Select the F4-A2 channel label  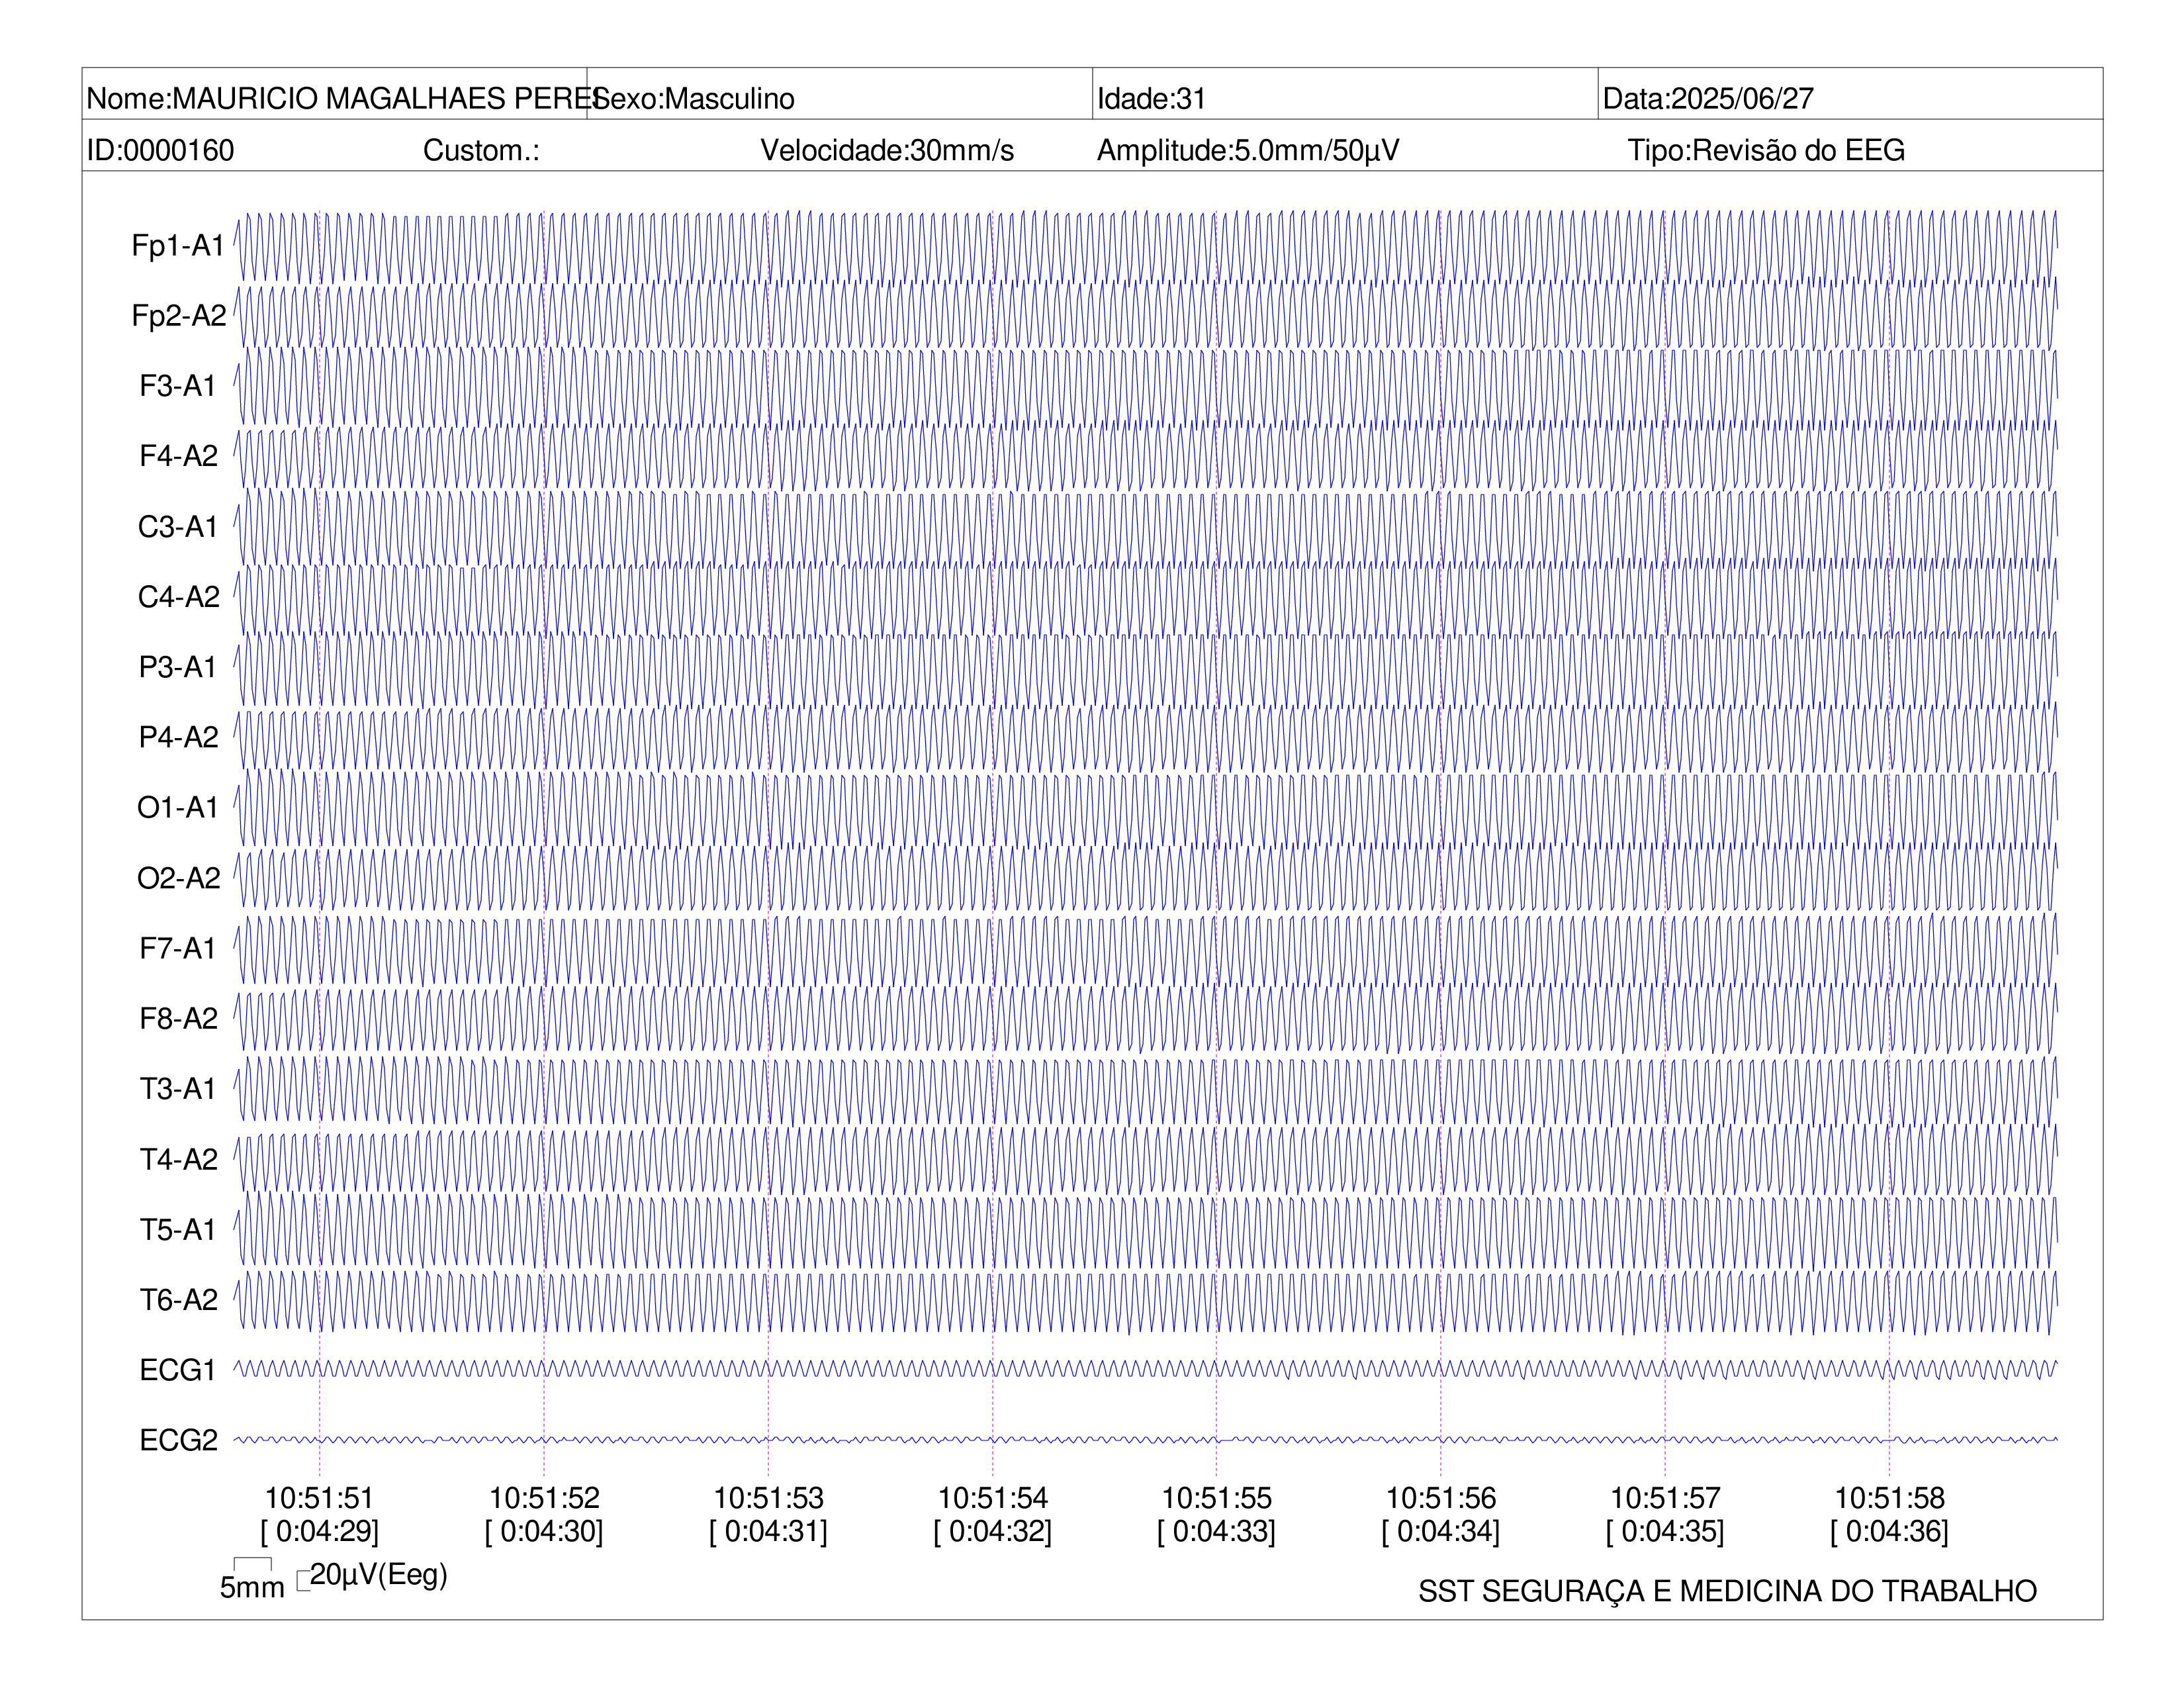click(178, 456)
